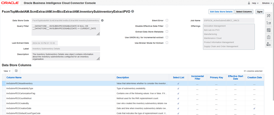Click the '51 columns selected' text
The image size is (274, 115).
[253, 71]
